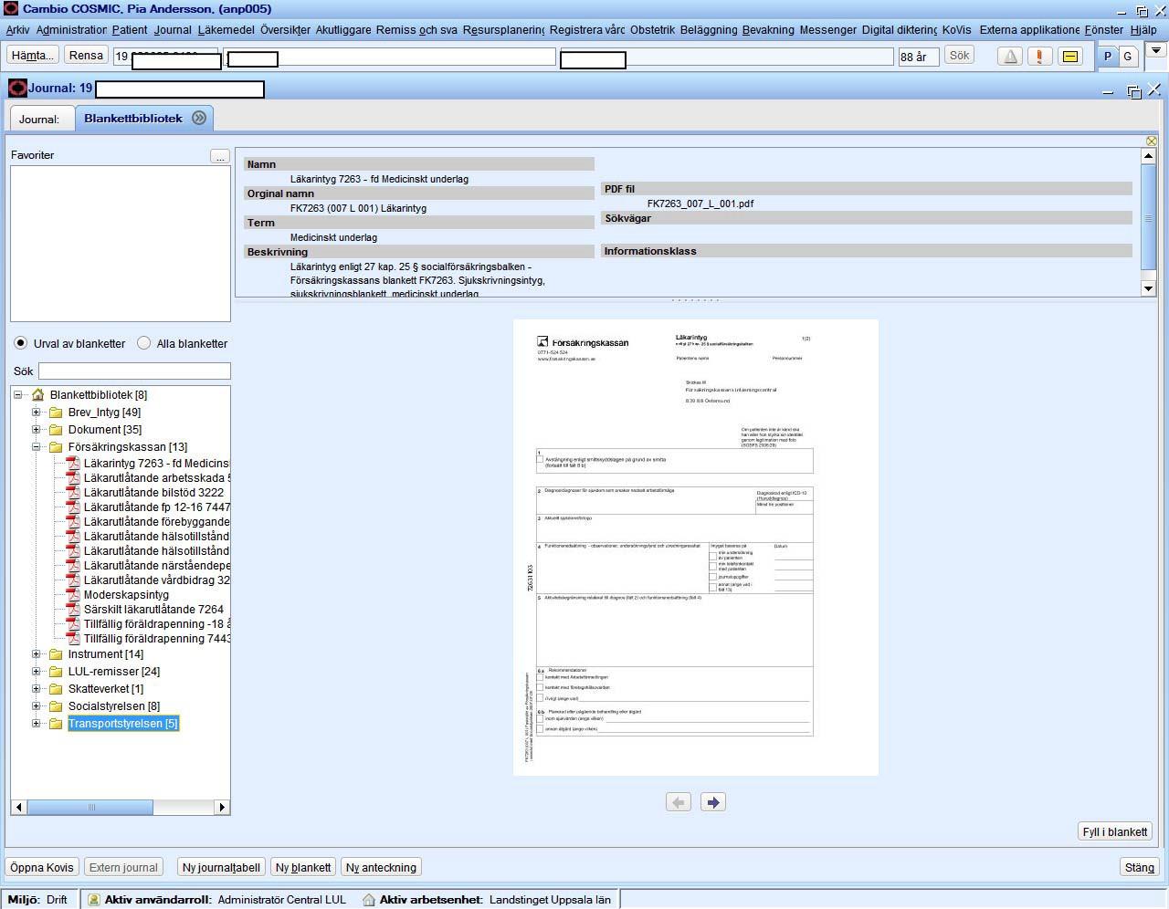The width and height of the screenshot is (1169, 909).
Task: Click Blankettbibliotek home root icon
Action: click(x=38, y=395)
